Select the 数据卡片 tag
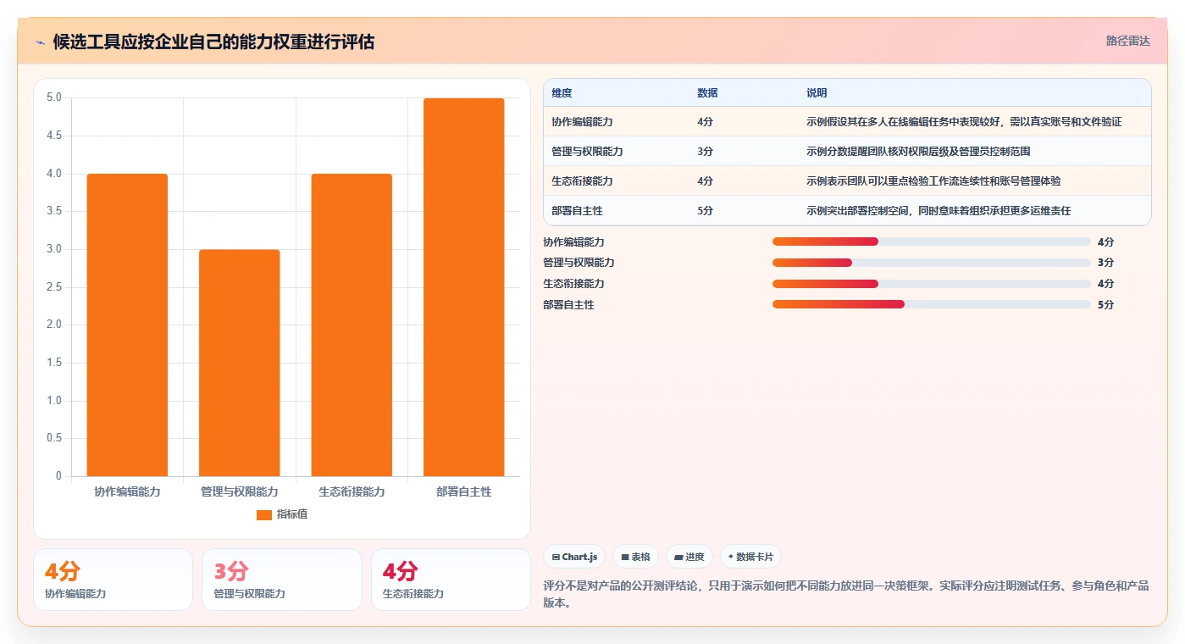The height and width of the screenshot is (644, 1185). pyautogui.click(x=750, y=557)
